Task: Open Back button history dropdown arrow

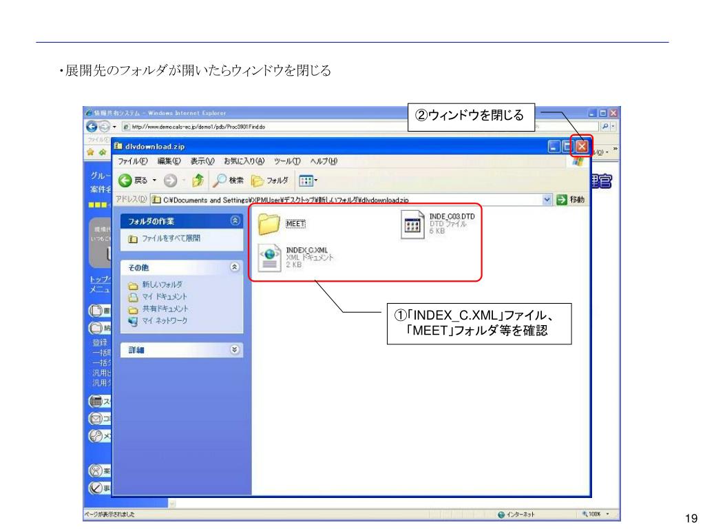Action: [x=154, y=181]
